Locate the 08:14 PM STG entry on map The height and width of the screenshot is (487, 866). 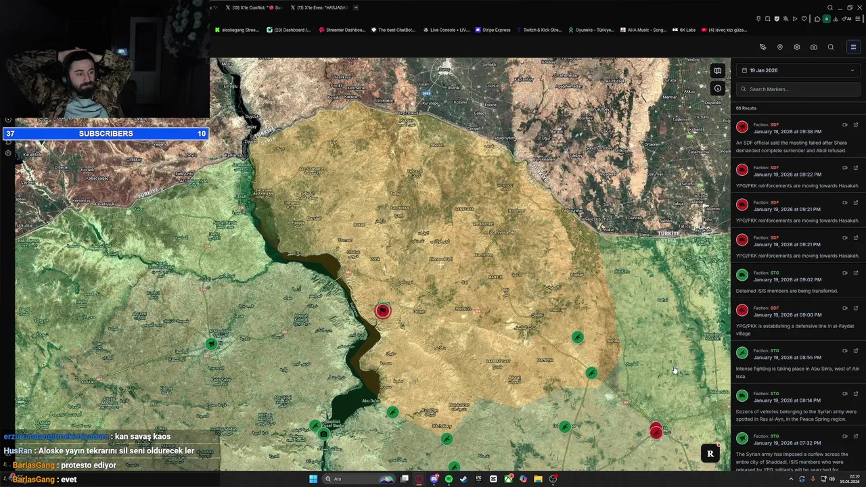[845, 393]
